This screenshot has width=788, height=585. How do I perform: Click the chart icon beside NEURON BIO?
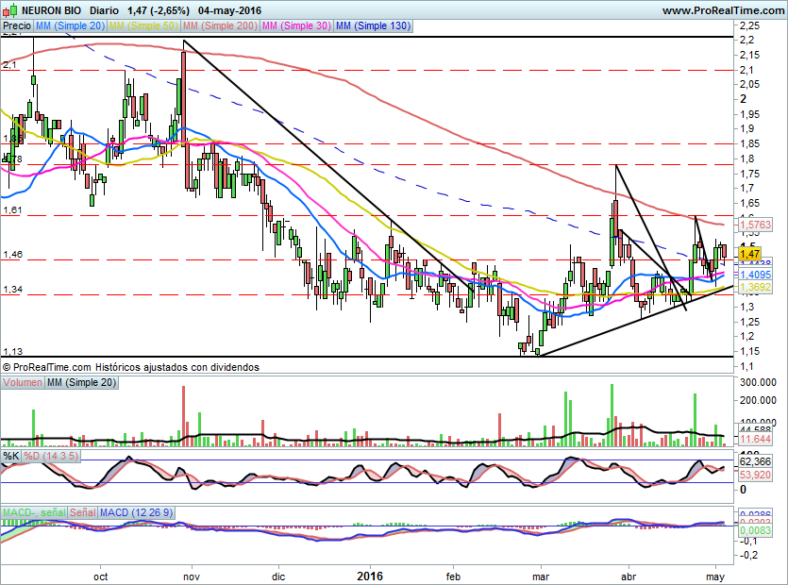(10, 10)
